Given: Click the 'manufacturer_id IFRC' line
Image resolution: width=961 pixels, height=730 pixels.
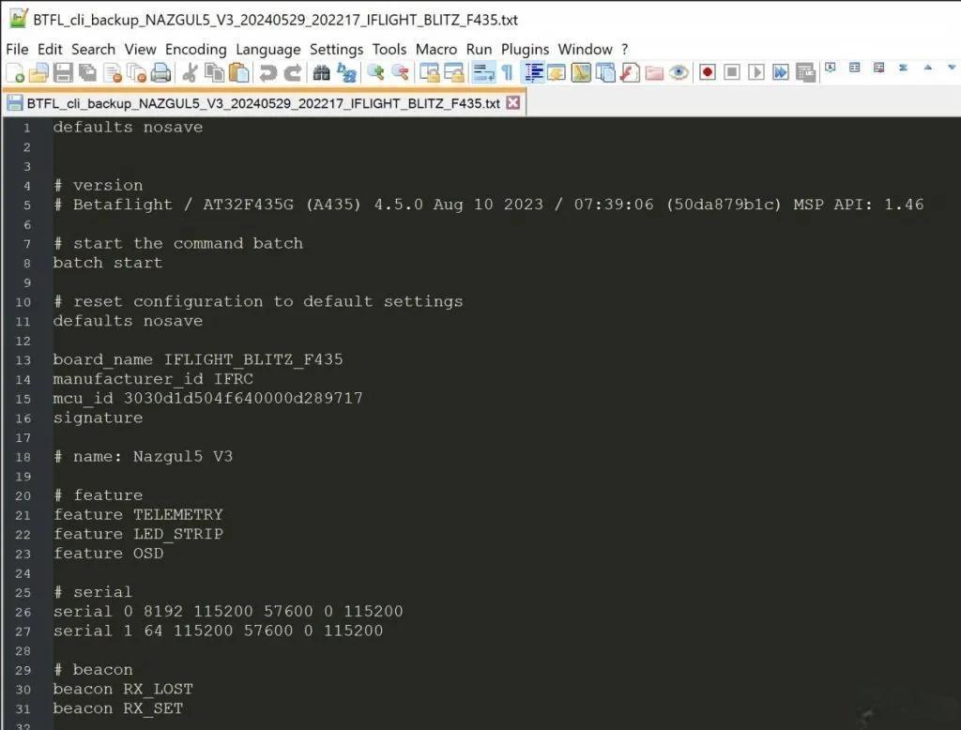Looking at the screenshot, I should click(153, 379).
